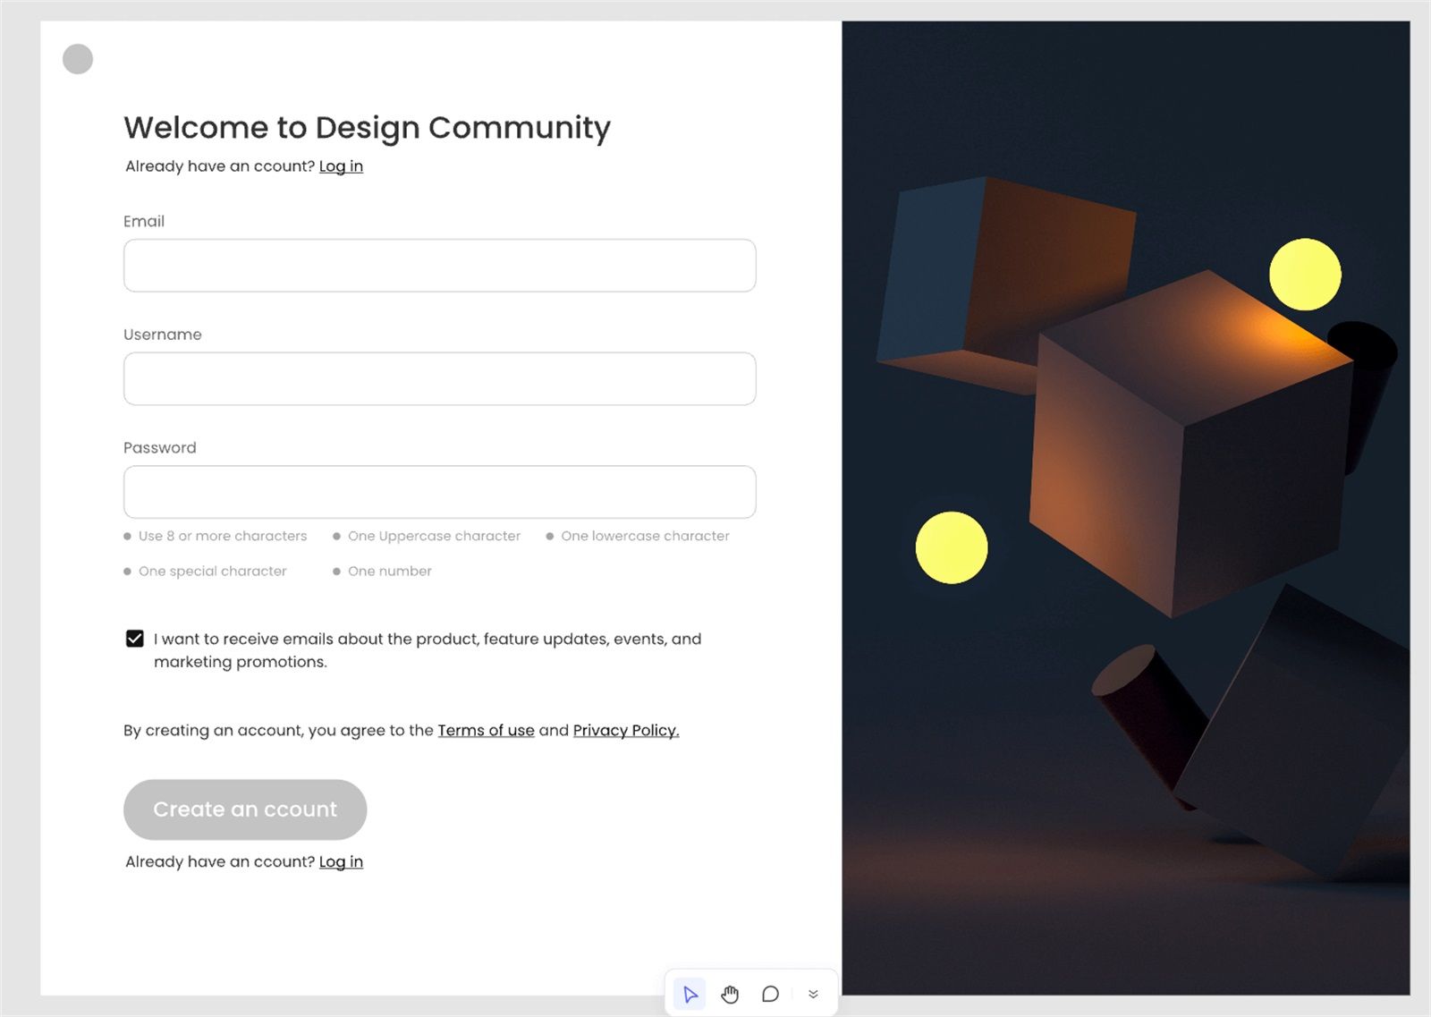Image resolution: width=1431 pixels, height=1017 pixels.
Task: Click the gray circle logo placeholder
Action: pos(78,59)
